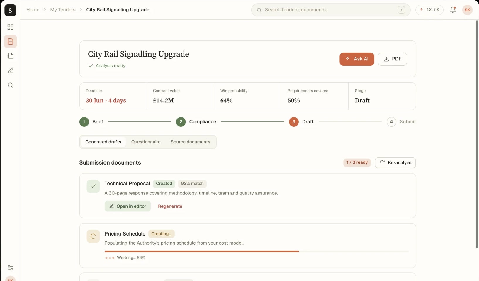
Task: Go to My Tenders breadcrumb
Action: pos(63,10)
